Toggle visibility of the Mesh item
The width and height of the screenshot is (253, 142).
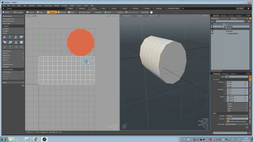(212, 29)
